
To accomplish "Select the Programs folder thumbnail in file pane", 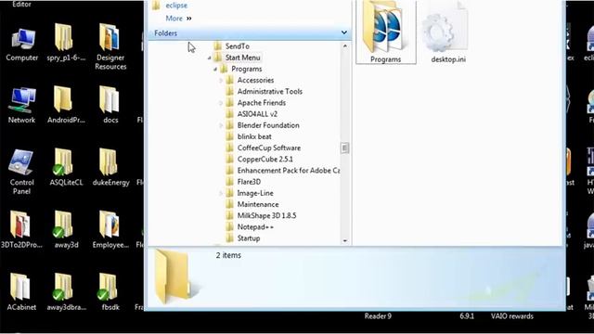I will 386,32.
